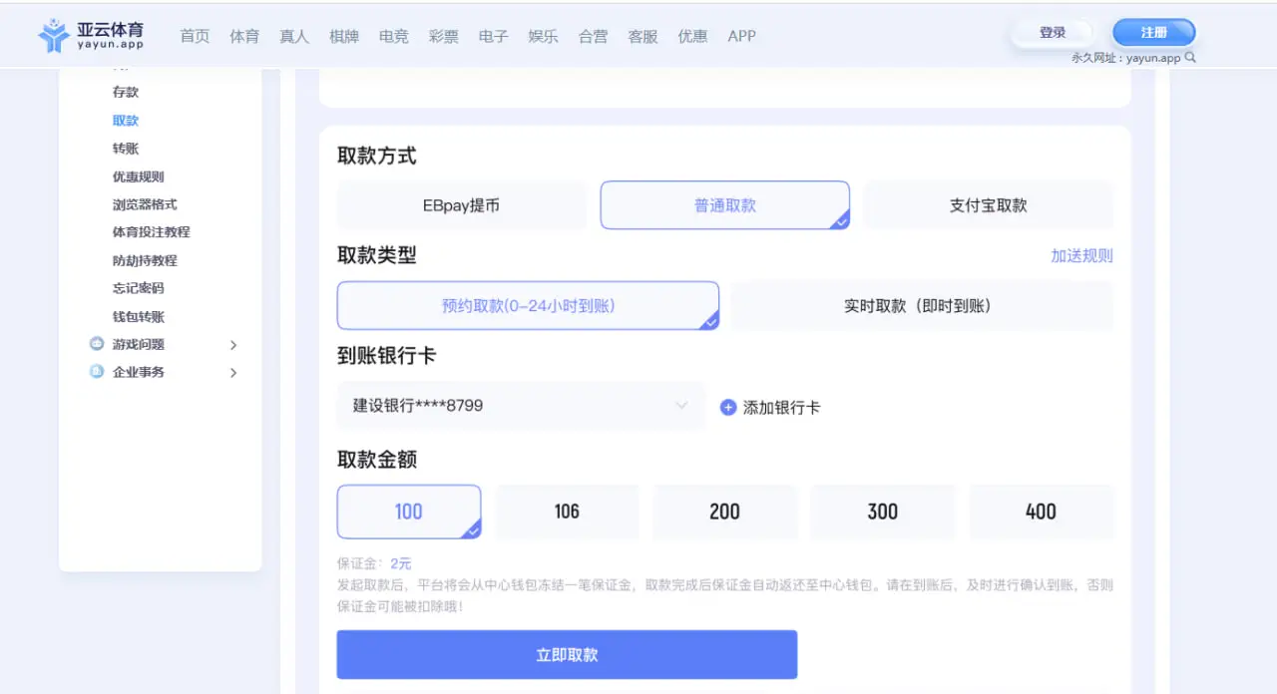Open the 建设银行****8799 bank card dropdown
1277x694 pixels.
click(x=521, y=406)
